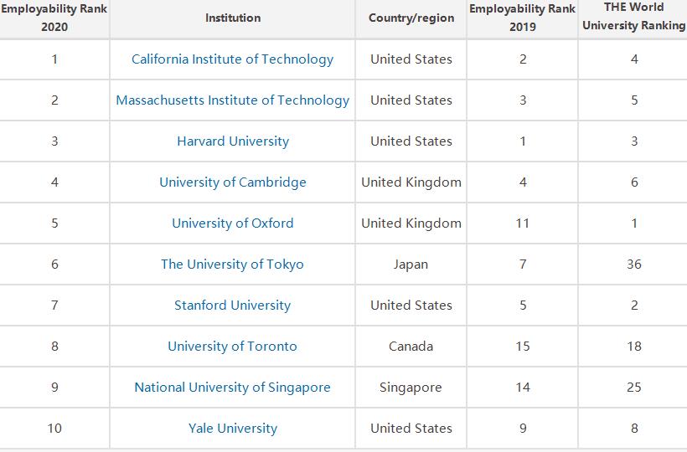Click the Yale University link
Image resolution: width=687 pixels, height=452 pixels.
tap(232, 429)
